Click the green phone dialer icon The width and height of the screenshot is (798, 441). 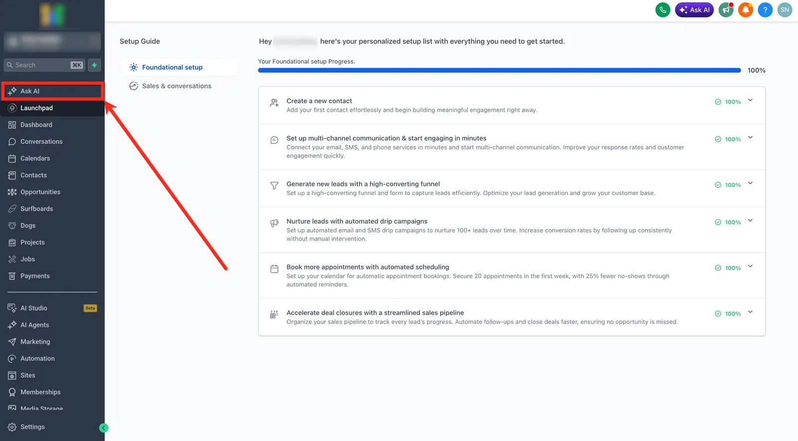(662, 10)
